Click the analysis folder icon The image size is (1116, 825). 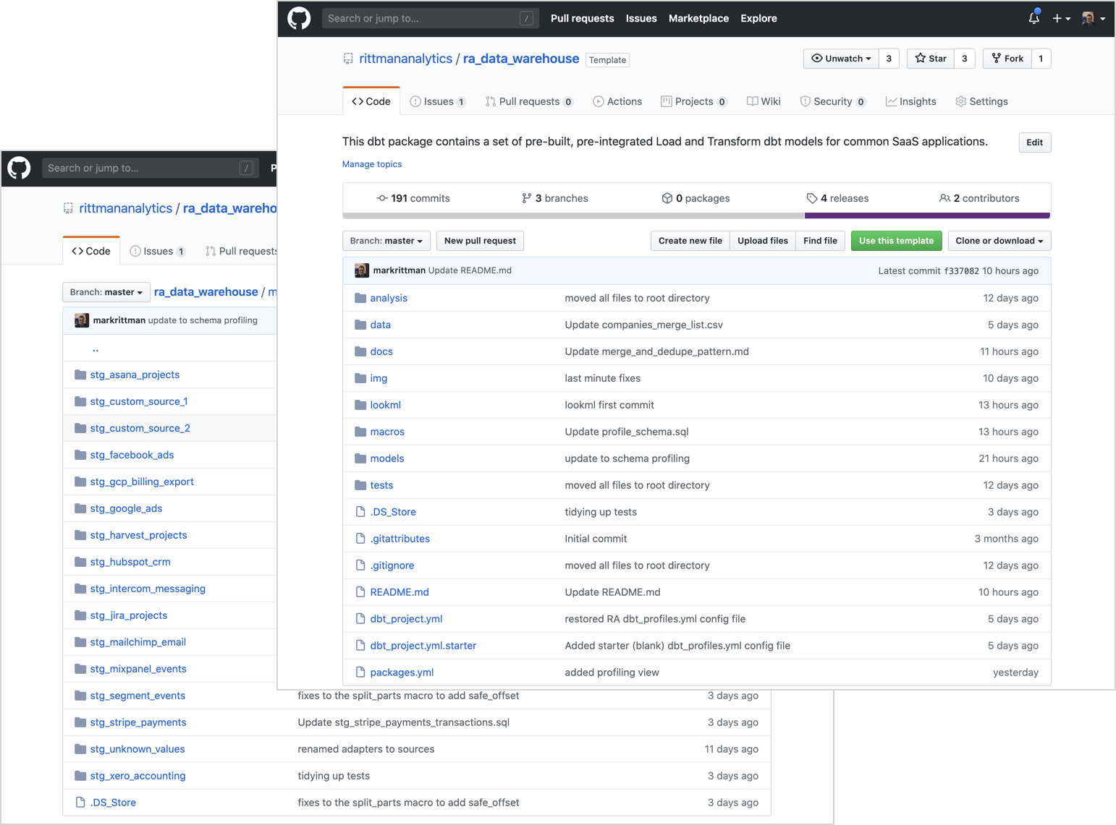[x=360, y=298]
